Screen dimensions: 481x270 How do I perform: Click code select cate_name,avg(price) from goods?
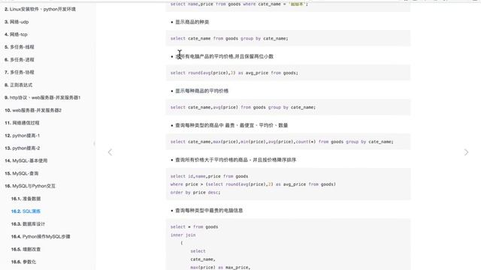243,107
